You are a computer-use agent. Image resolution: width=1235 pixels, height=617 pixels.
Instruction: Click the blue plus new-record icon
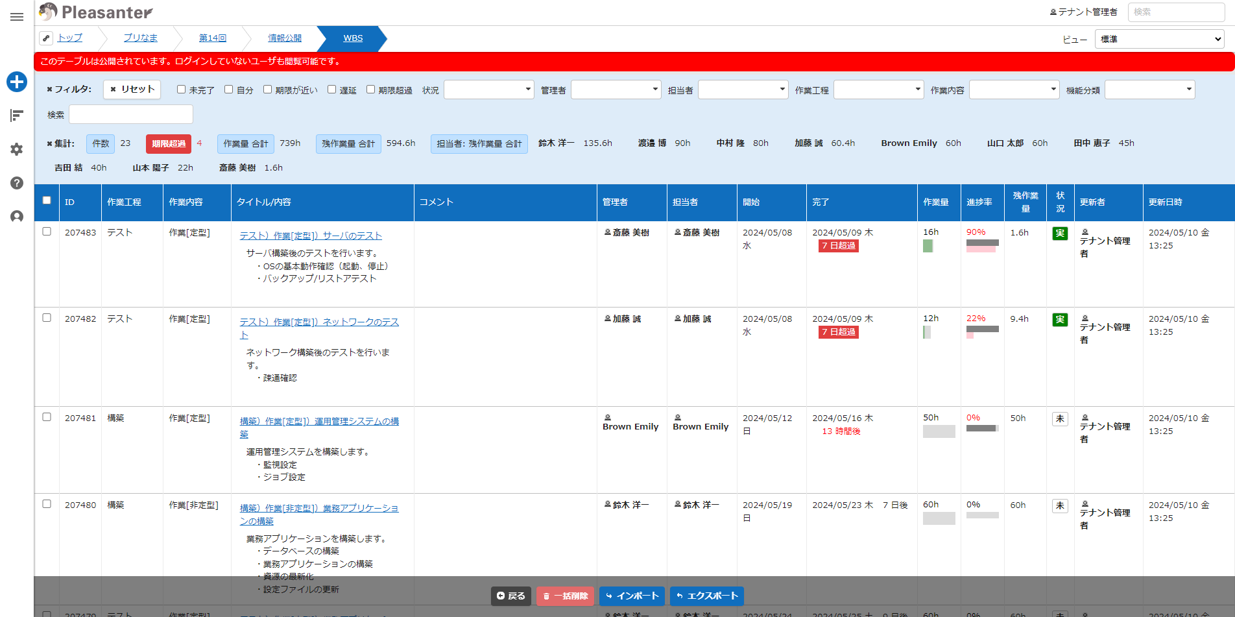coord(17,82)
